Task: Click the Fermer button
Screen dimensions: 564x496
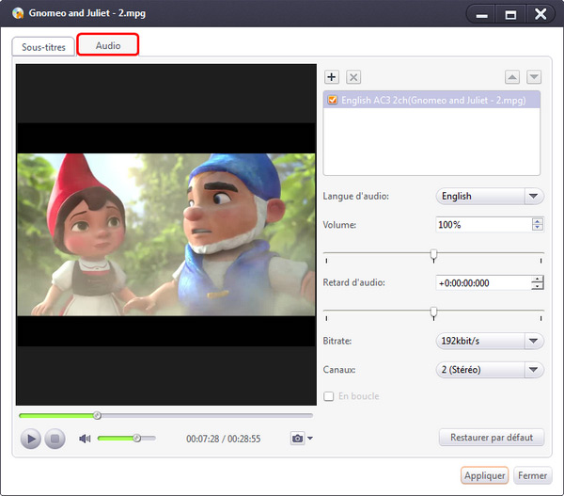Action: (532, 475)
